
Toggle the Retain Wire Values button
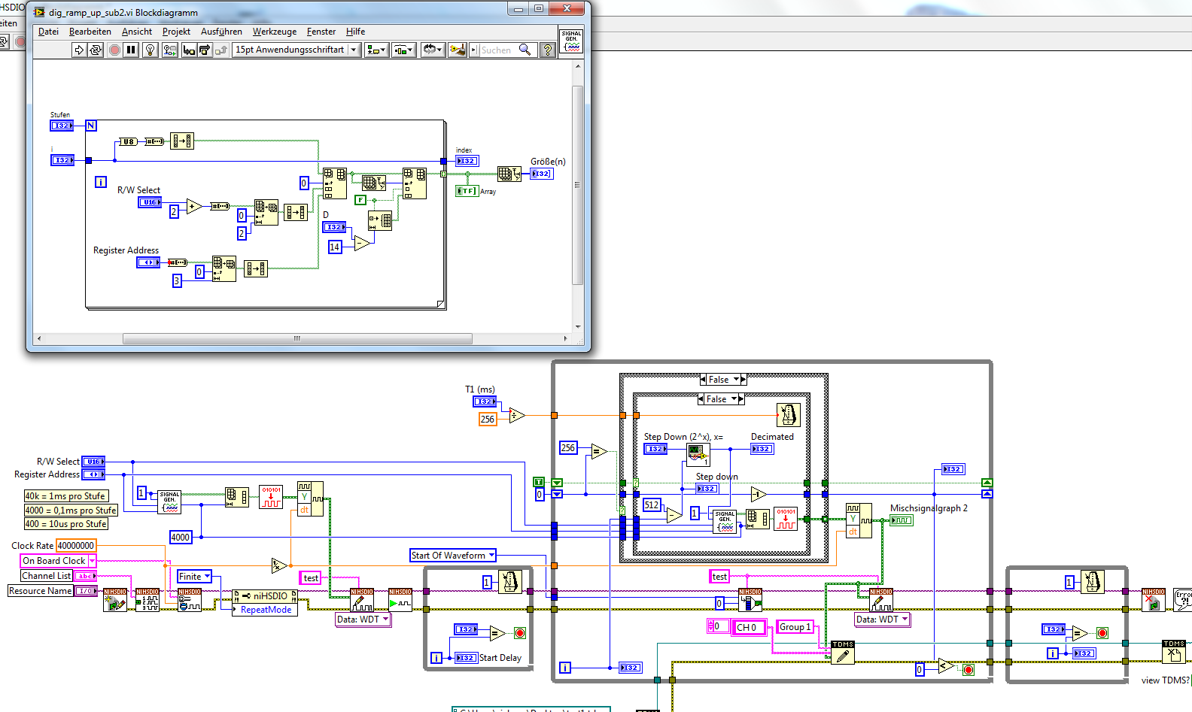point(170,50)
